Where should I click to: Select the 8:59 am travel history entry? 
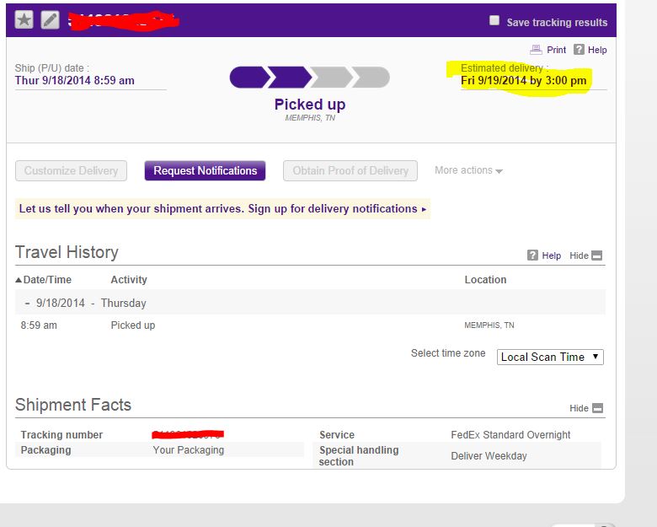coord(39,325)
